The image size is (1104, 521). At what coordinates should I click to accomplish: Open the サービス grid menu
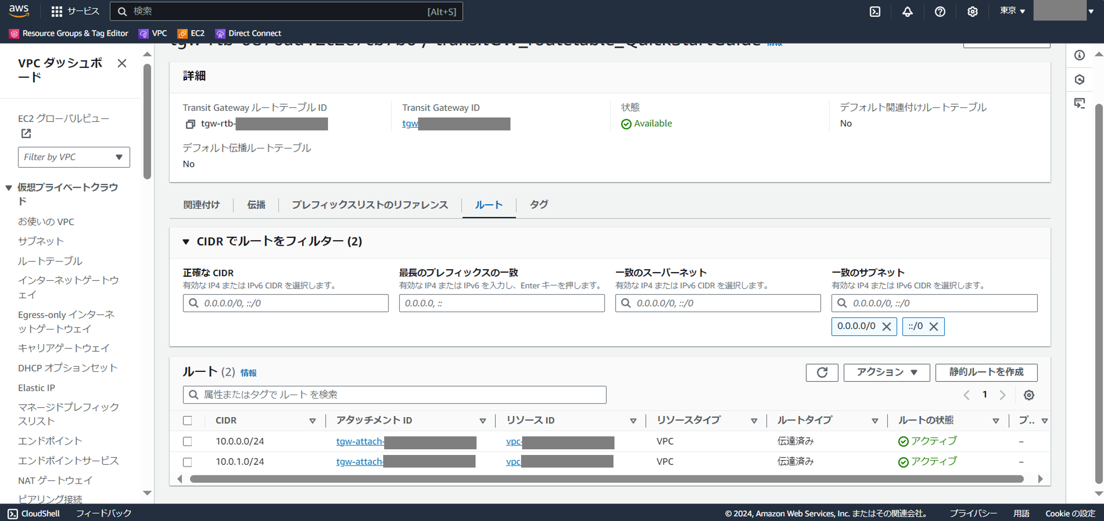click(75, 11)
